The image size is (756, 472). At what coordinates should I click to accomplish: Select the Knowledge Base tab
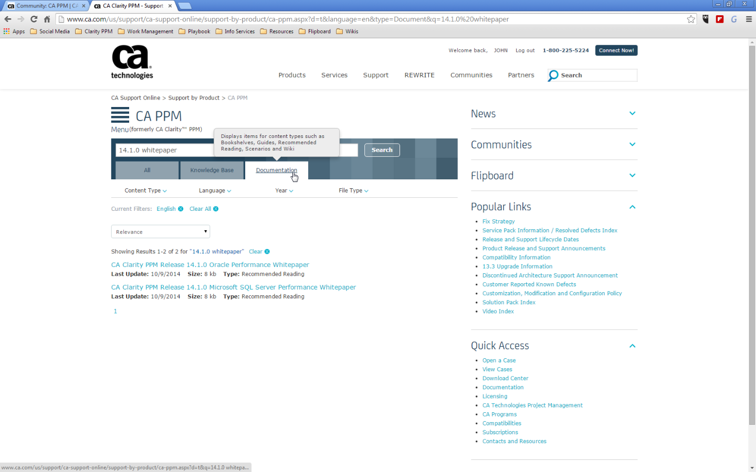click(212, 170)
